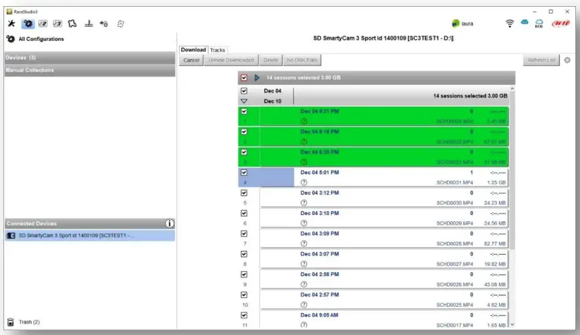Open the wrench preferences icon in toolbar
The width and height of the screenshot is (580, 335).
(x=12, y=24)
